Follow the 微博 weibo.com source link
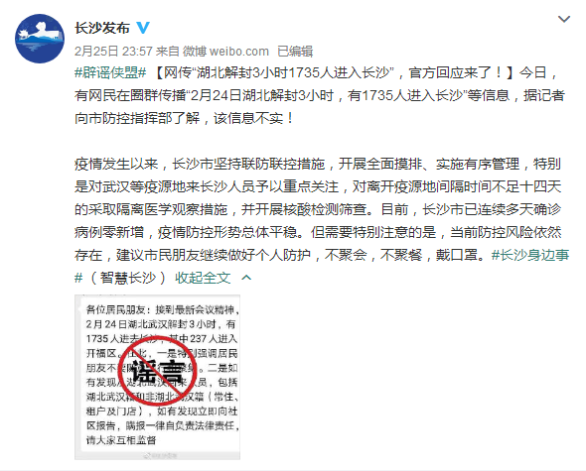This screenshot has height=471, width=586. pyautogui.click(x=225, y=52)
